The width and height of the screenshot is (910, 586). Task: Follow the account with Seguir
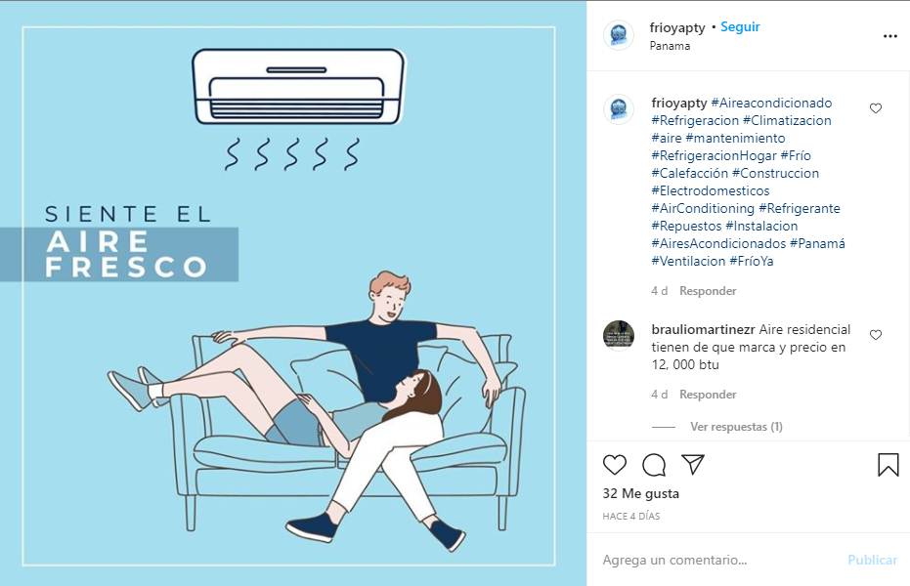coord(740,26)
